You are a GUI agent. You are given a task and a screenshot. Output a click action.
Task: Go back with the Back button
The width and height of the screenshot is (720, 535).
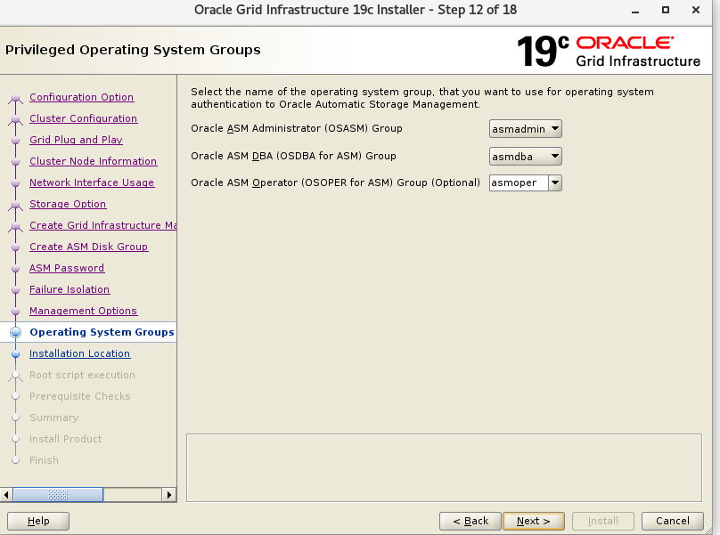click(x=470, y=521)
